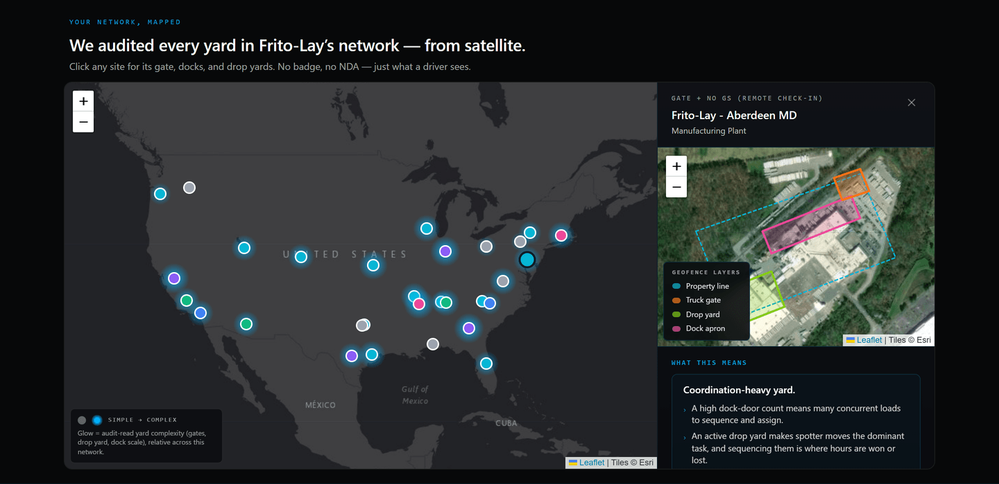The height and width of the screenshot is (484, 999).
Task: Click 'GATE + NO GS (REMOTE CHECK-IN)' label
Action: click(747, 98)
